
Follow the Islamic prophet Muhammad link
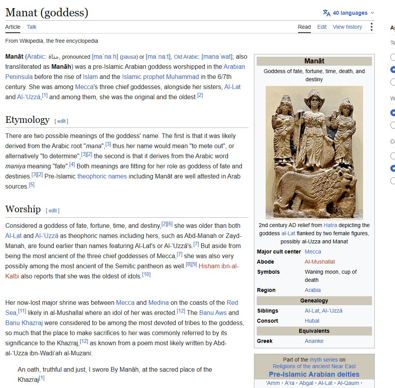[160, 77]
